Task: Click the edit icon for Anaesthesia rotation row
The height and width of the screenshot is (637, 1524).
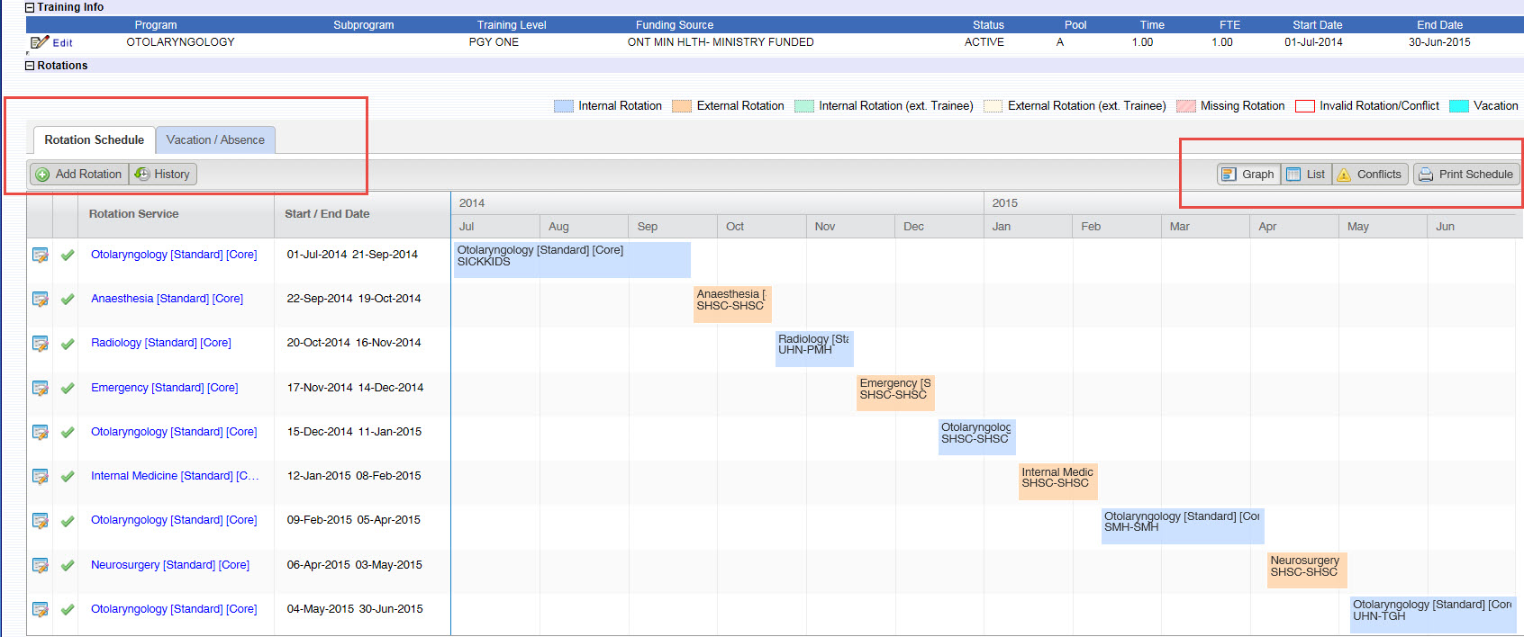Action: coord(40,299)
